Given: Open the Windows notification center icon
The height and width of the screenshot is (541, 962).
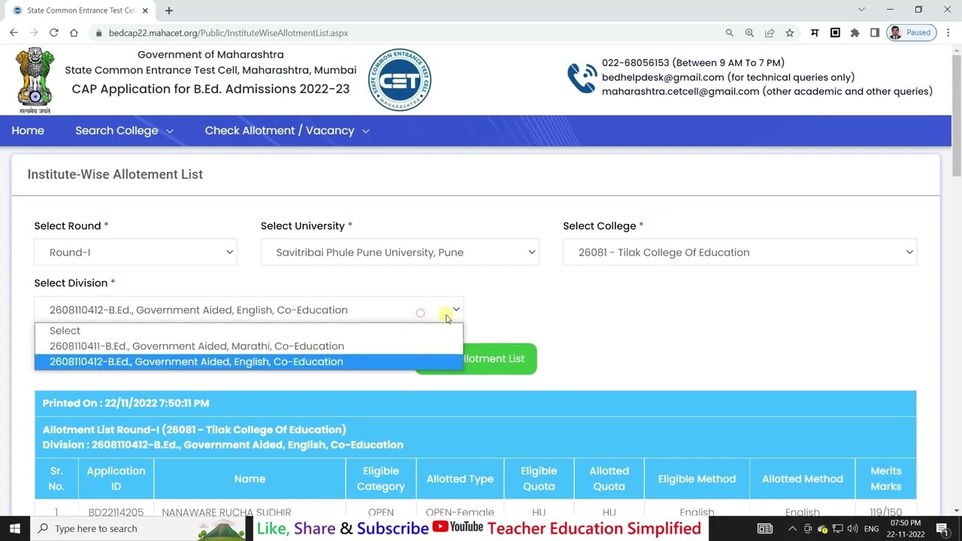Looking at the screenshot, I should click(x=942, y=529).
